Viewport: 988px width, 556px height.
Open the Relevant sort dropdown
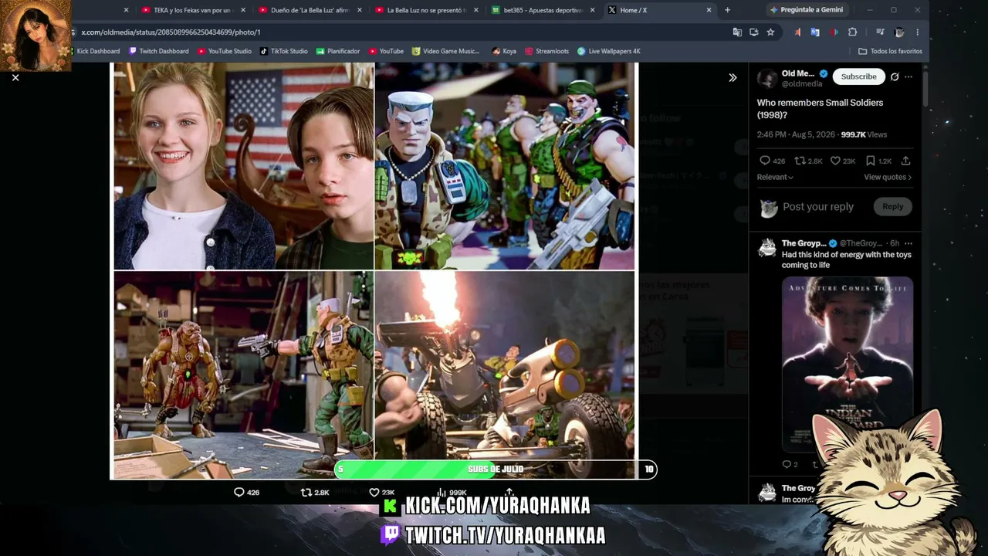click(775, 177)
